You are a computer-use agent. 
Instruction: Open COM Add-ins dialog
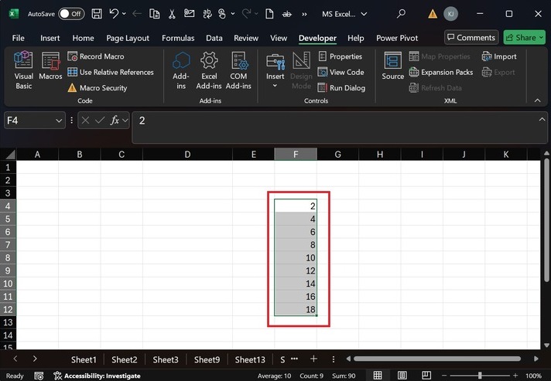(x=238, y=70)
